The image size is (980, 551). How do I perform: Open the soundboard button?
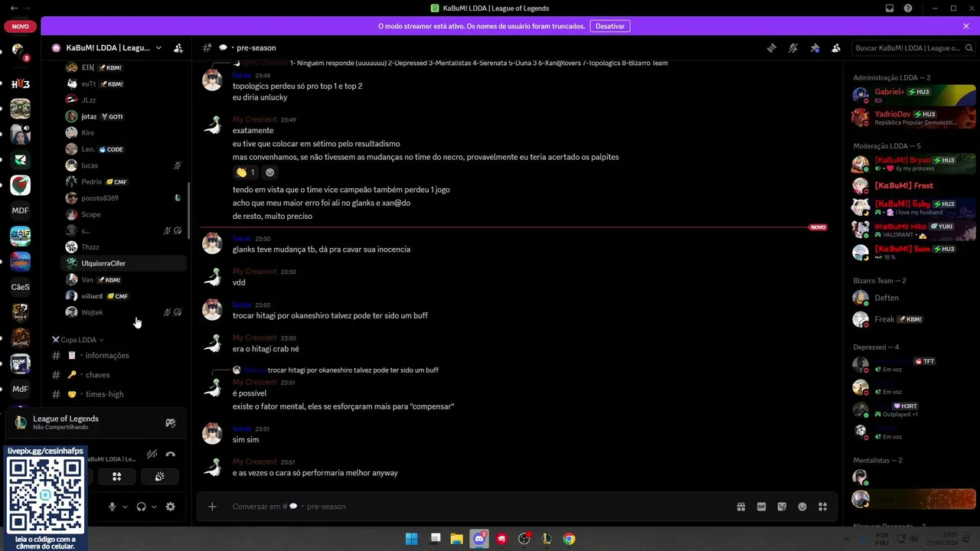(159, 476)
